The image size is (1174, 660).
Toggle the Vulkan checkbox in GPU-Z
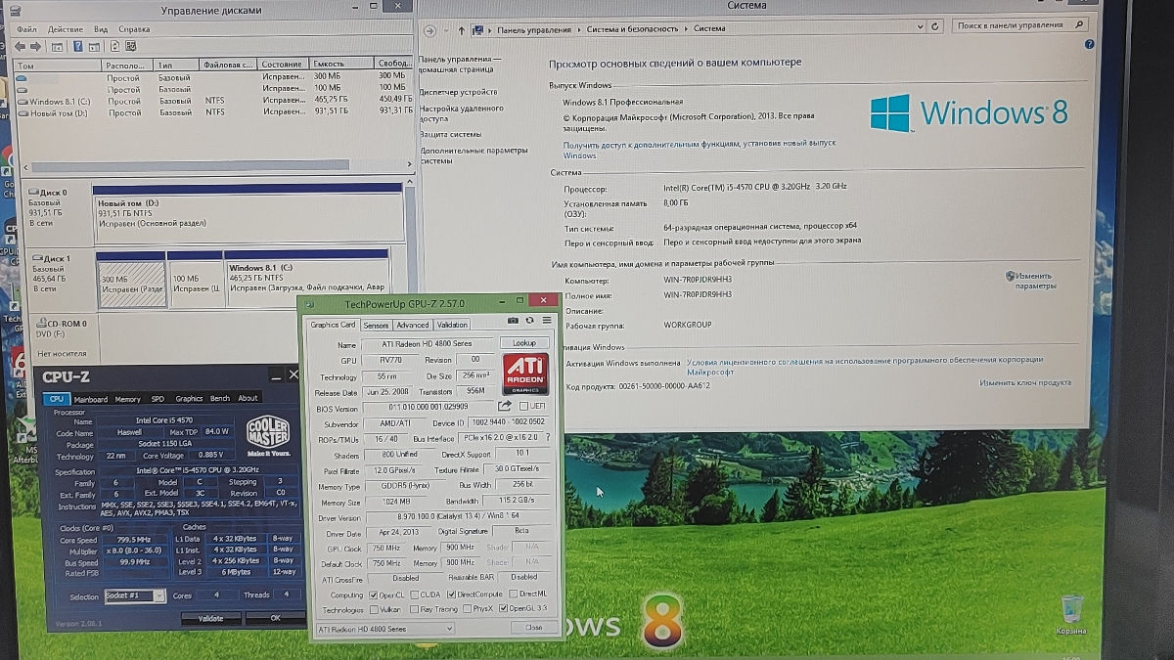coord(372,609)
